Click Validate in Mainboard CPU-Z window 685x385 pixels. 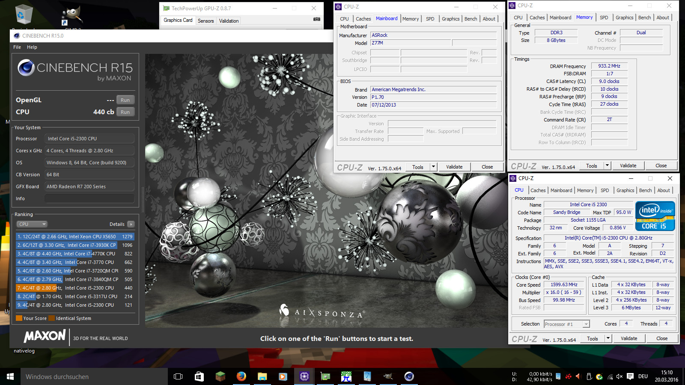coord(454,167)
